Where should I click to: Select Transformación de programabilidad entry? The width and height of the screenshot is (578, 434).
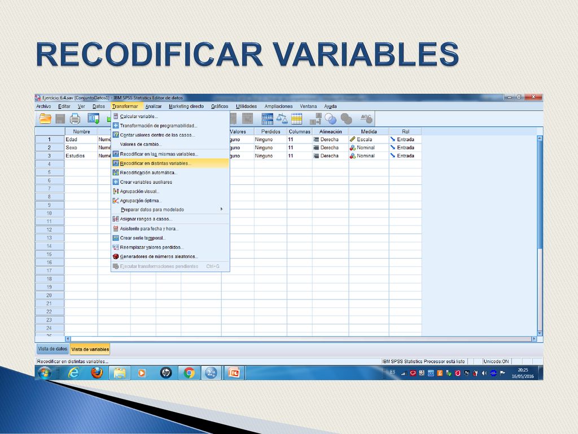tap(170, 125)
